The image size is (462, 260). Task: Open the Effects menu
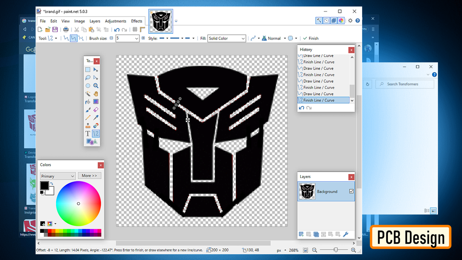point(137,21)
